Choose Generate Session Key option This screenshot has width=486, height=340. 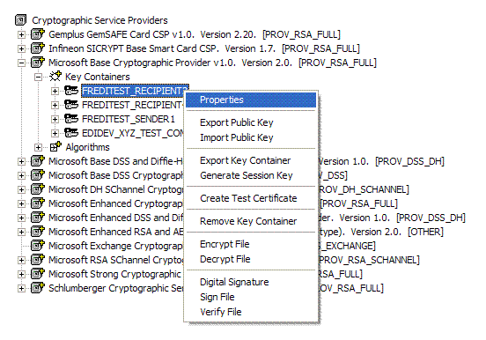[x=247, y=175]
